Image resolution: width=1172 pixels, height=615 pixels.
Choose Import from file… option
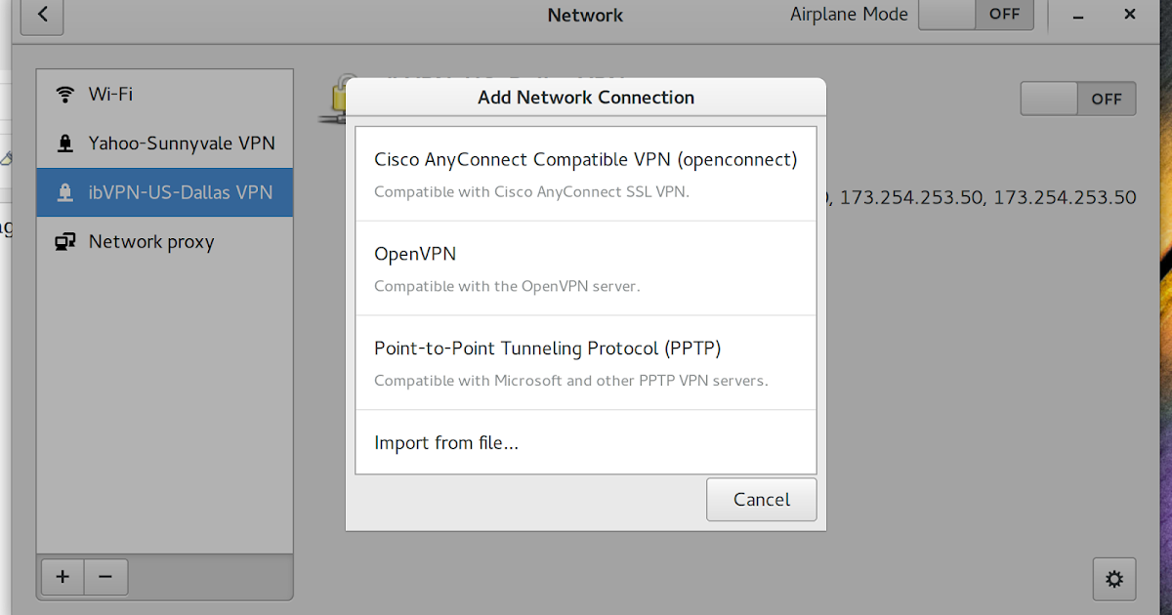(586, 442)
